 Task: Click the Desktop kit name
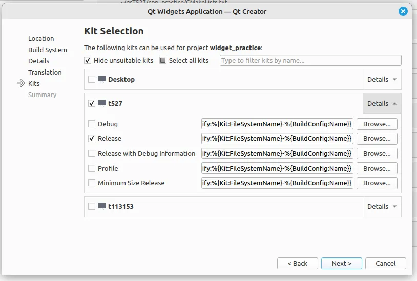(x=121, y=79)
